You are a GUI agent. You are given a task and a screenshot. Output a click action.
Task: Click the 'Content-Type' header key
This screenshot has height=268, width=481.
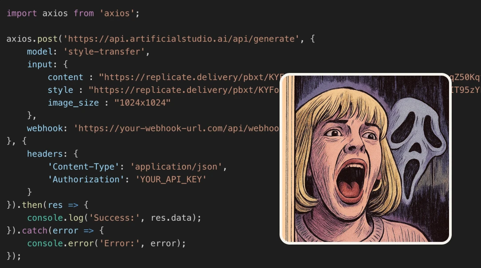83,167
